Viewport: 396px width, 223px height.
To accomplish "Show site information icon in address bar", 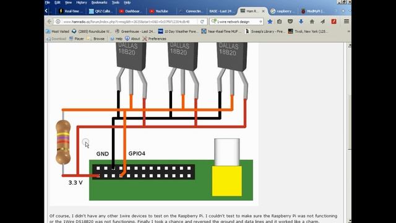I will pyautogui.click(x=58, y=22).
